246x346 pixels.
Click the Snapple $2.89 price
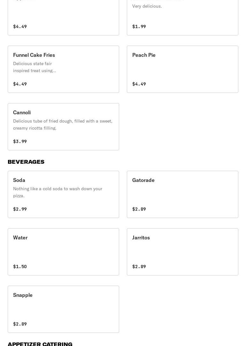(x=20, y=324)
